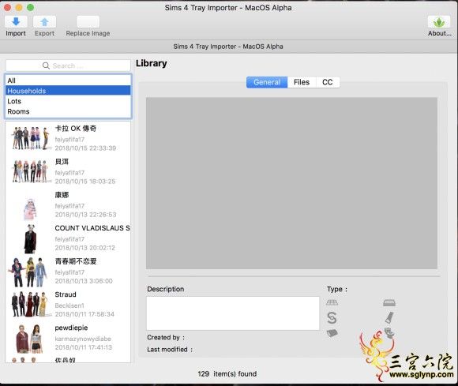This screenshot has width=458, height=386.
Task: Click the green maximize window button
Action: point(30,8)
